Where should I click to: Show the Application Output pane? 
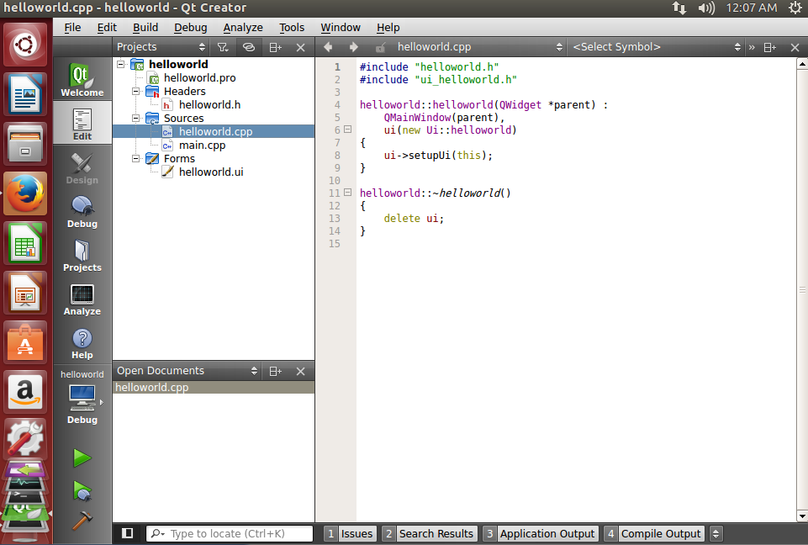coord(541,534)
